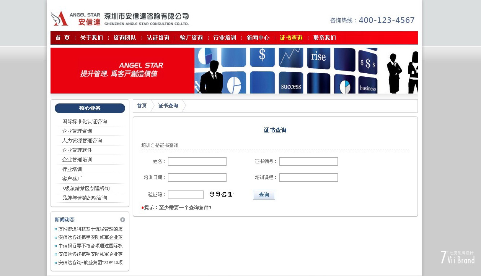Click the 培训日期 input field

(x=197, y=178)
